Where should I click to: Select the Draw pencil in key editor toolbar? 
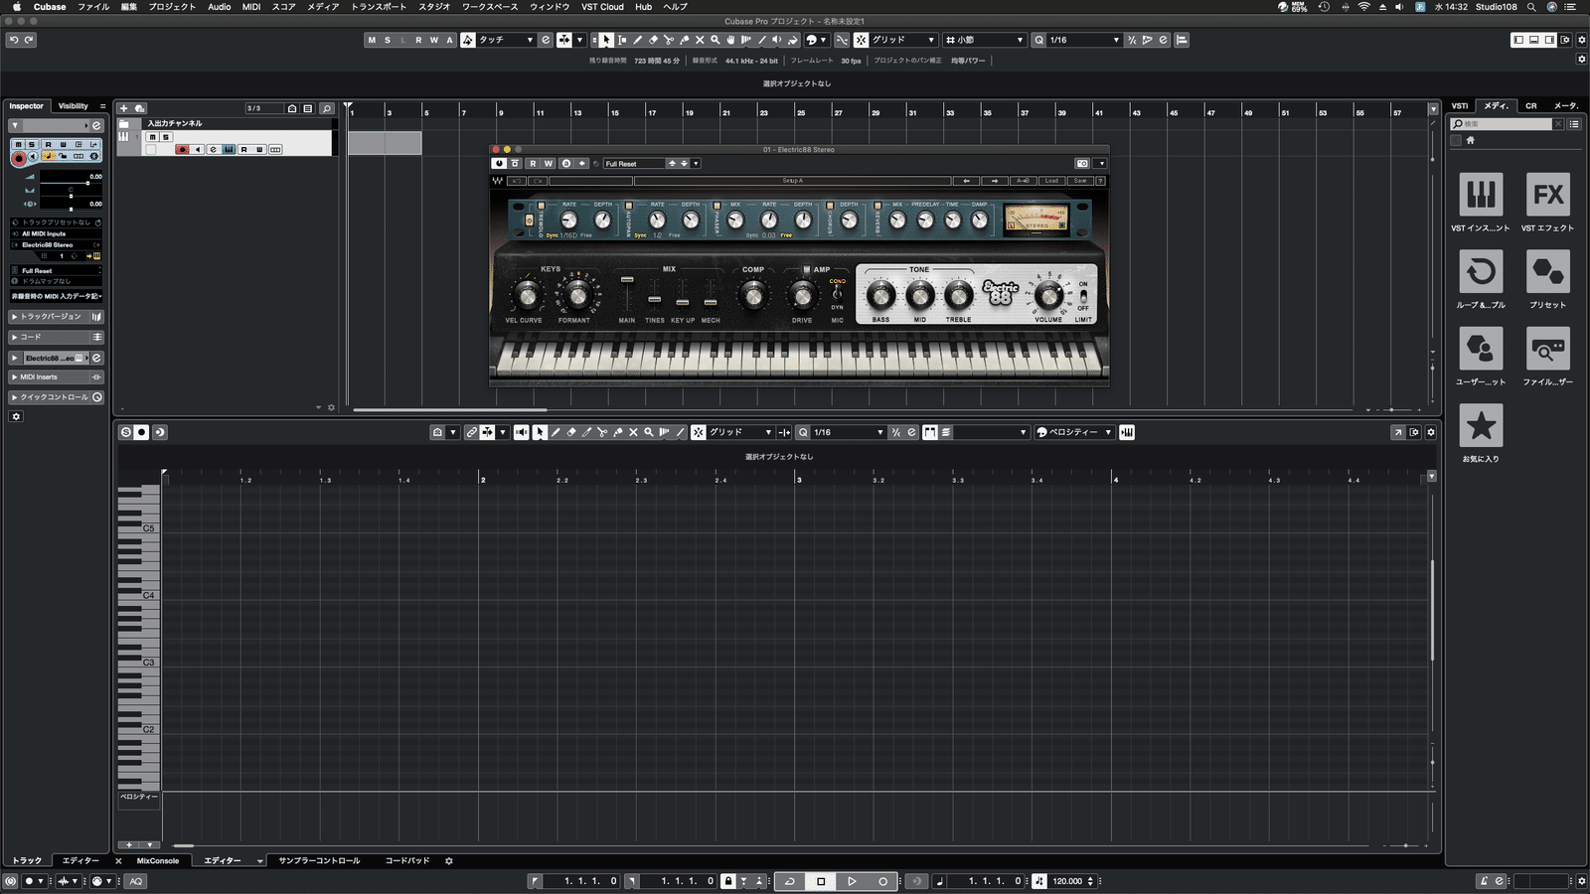[556, 432]
